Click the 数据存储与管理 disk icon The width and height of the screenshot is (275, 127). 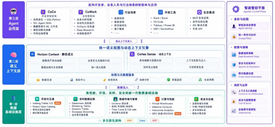point(115,99)
